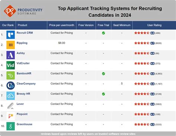Click the ClearCompany navy circle logo
Viewport: 176px width, 136px height.
pos(11,86)
